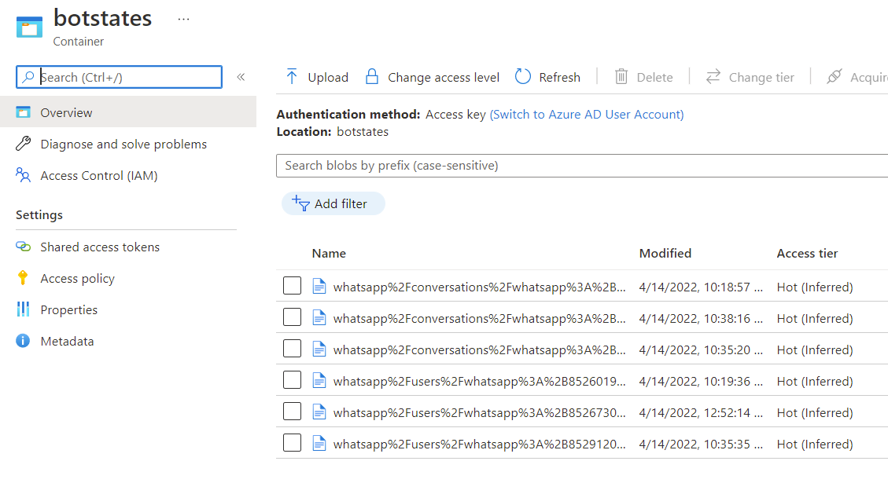The image size is (888, 483).
Task: Open the users blob ending 2B8526730
Action: coord(480,412)
